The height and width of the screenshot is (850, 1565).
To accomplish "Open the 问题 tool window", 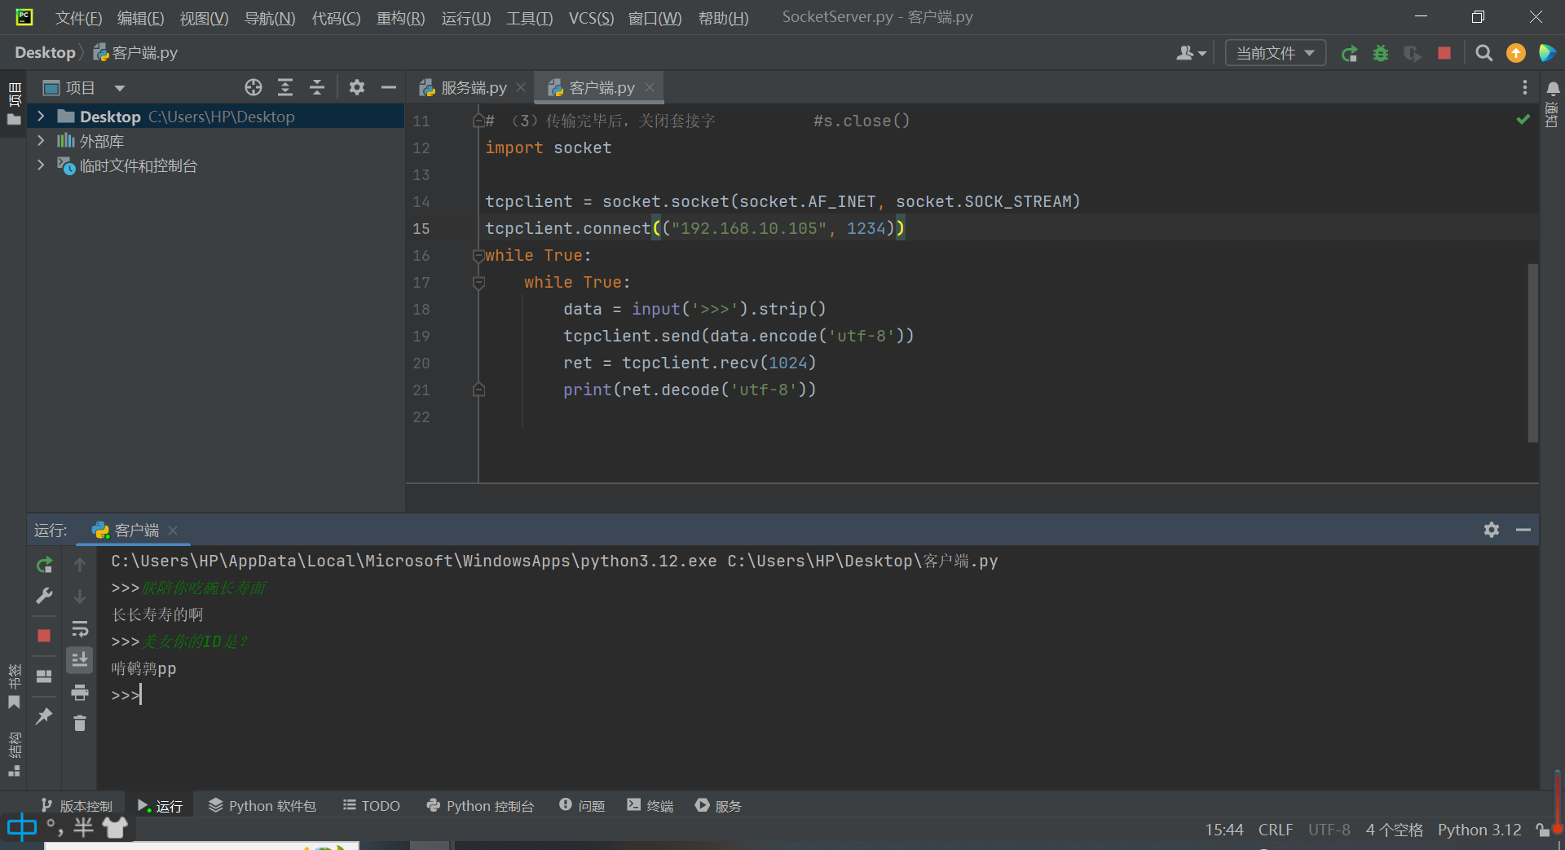I will (x=582, y=806).
